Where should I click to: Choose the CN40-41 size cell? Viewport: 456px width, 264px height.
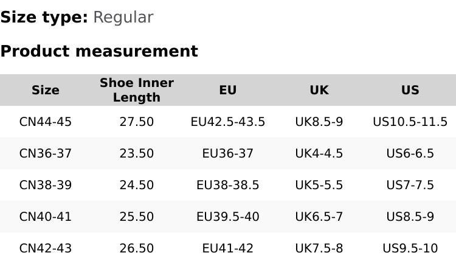coord(46,217)
